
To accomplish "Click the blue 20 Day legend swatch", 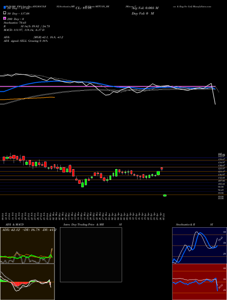I will coord(5,8).
